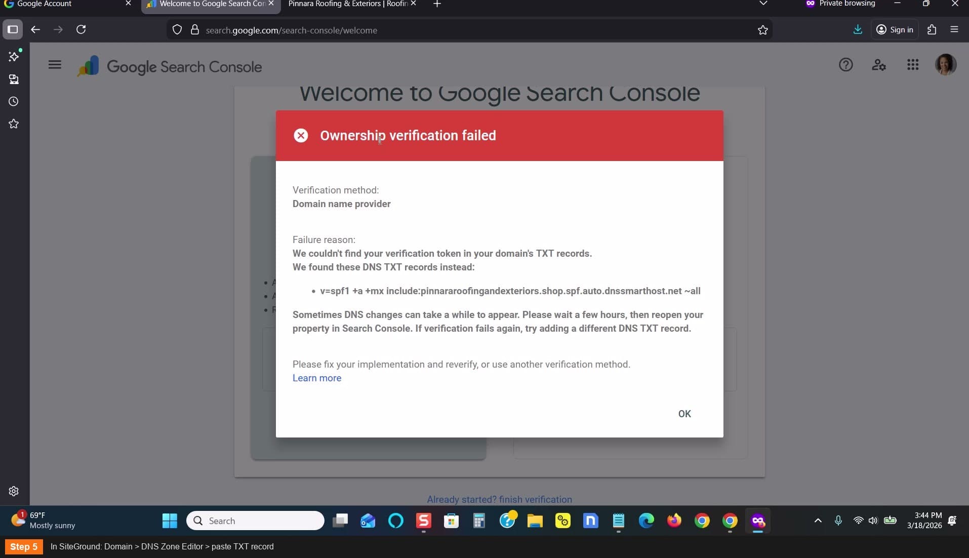The width and height of the screenshot is (969, 558).
Task: Open a new browser tab
Action: click(x=437, y=4)
